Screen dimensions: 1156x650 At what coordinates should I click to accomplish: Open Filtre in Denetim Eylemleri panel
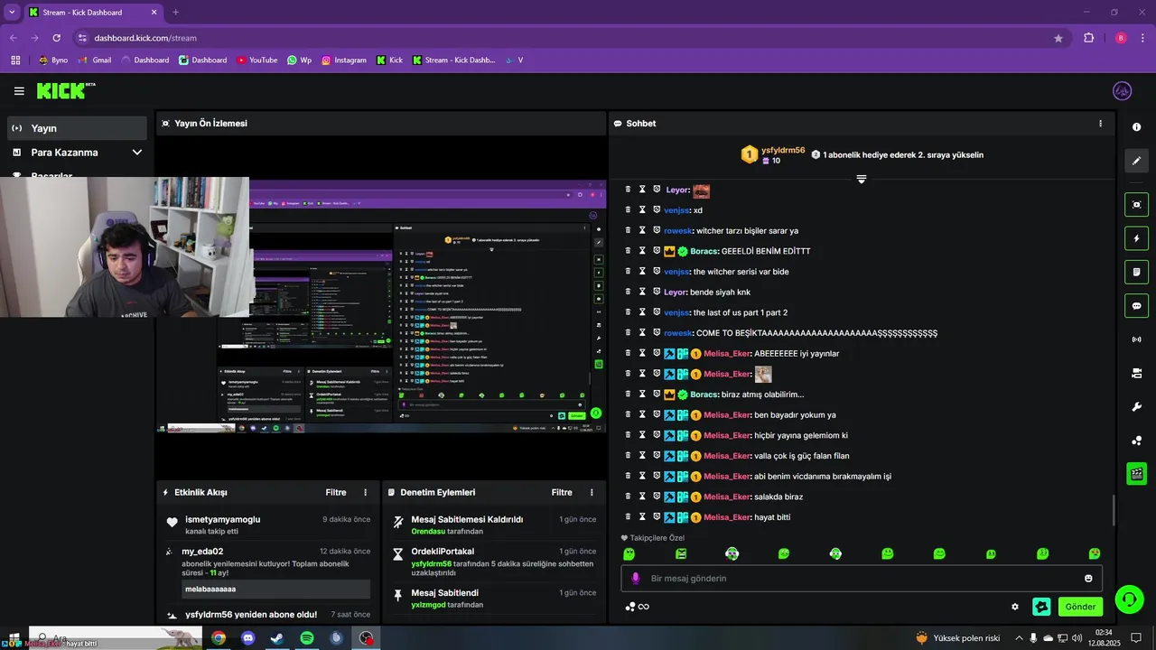tap(562, 493)
